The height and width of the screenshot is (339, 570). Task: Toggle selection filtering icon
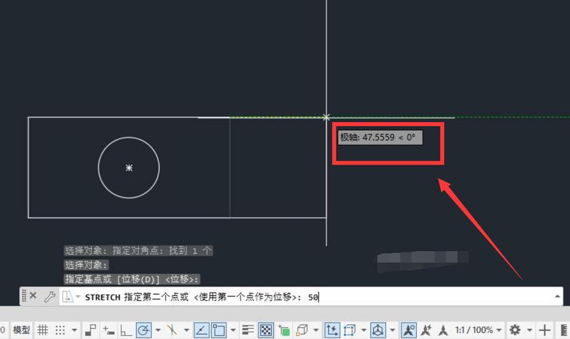(349, 330)
